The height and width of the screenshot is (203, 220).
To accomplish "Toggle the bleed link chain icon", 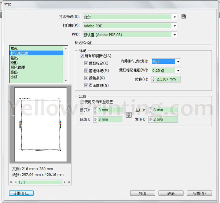I will pyautogui.click(x=129, y=115).
